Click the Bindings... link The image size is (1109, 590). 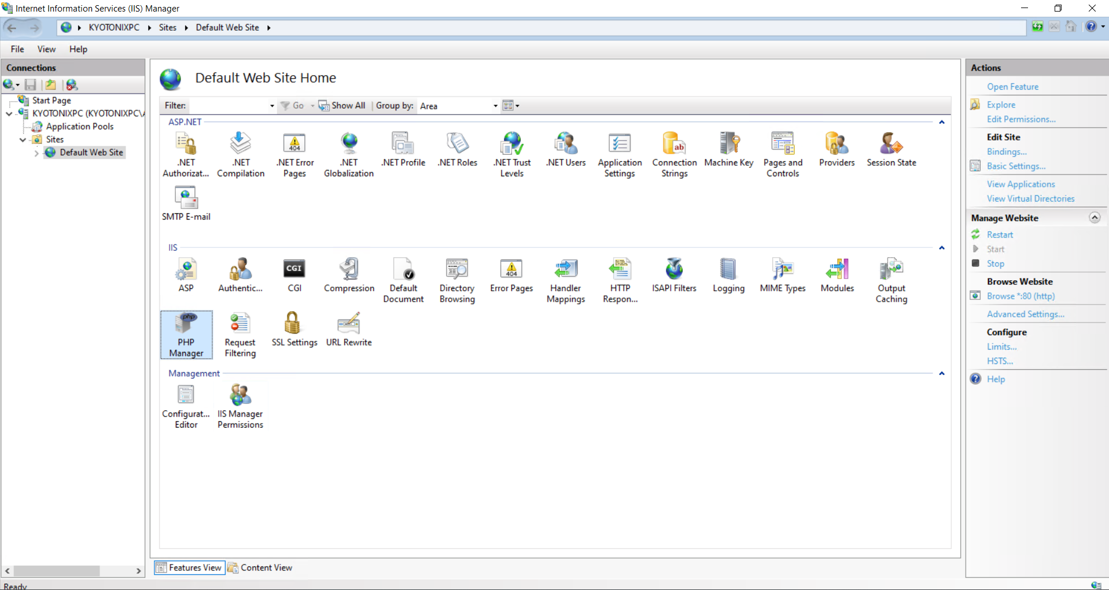click(1007, 151)
